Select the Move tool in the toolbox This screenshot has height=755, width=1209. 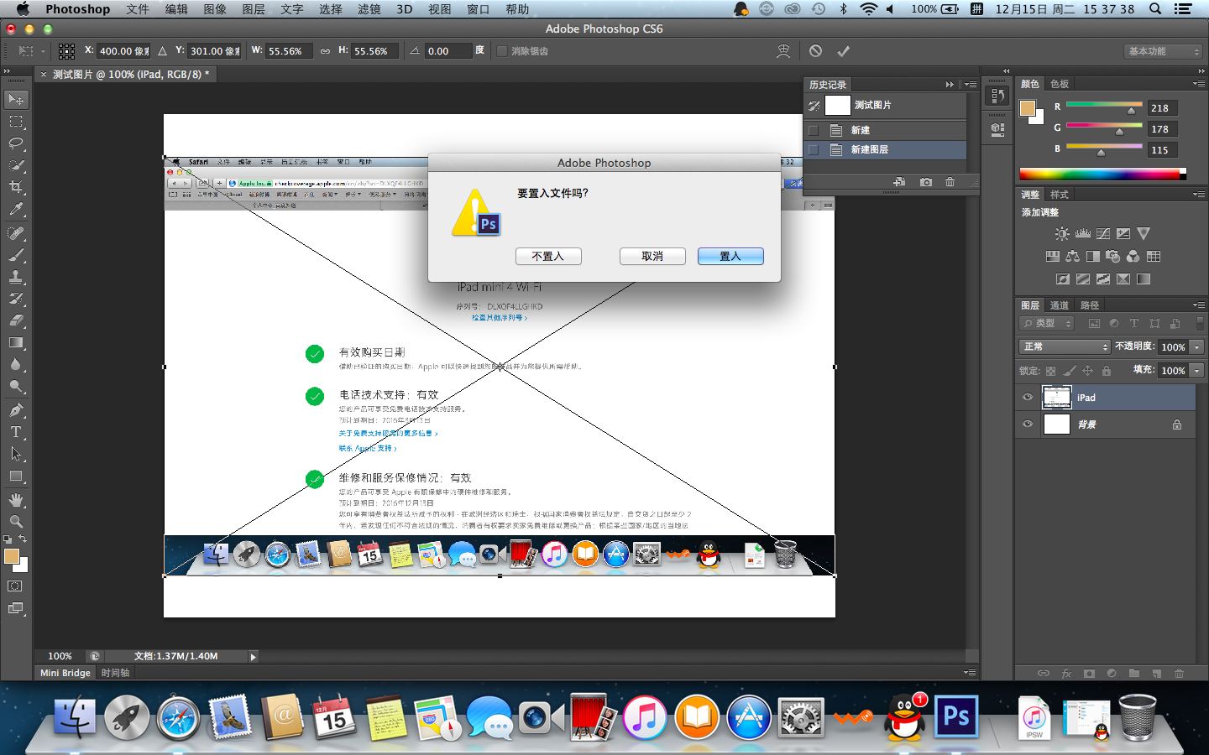click(x=16, y=100)
